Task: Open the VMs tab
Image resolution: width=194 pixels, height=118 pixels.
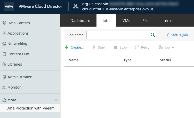Action: pyautogui.click(x=126, y=21)
